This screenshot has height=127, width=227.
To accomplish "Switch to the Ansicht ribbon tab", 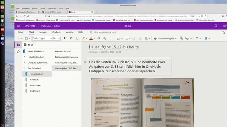I will pyautogui.click(x=70, y=32).
